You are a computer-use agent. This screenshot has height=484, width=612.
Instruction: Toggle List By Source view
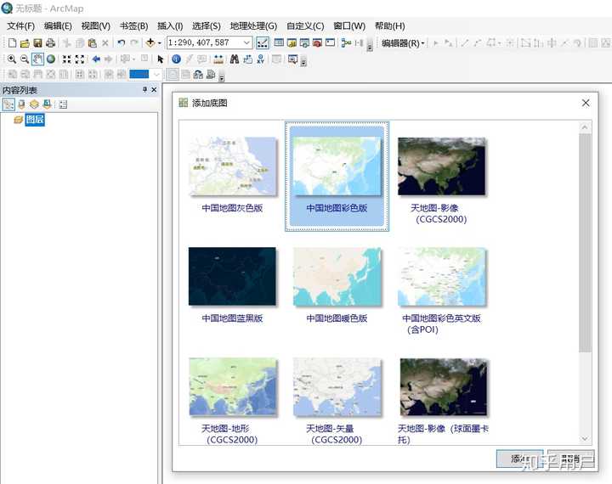click(21, 104)
